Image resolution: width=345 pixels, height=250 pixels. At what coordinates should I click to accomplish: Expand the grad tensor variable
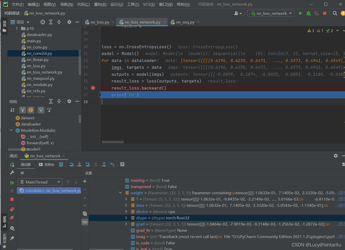tap(126, 224)
